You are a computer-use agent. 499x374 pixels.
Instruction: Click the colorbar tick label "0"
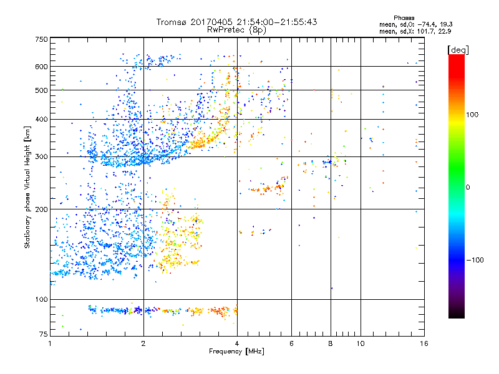pos(468,187)
